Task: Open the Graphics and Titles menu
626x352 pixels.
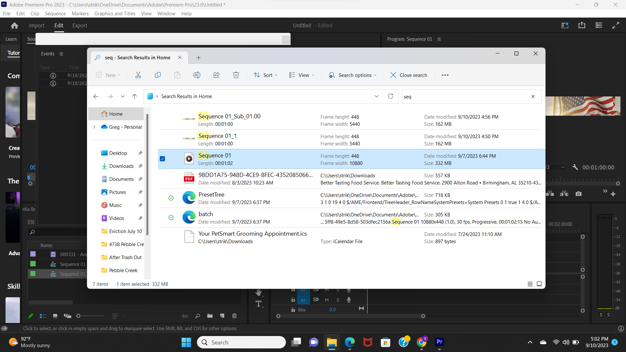Action: (115, 13)
